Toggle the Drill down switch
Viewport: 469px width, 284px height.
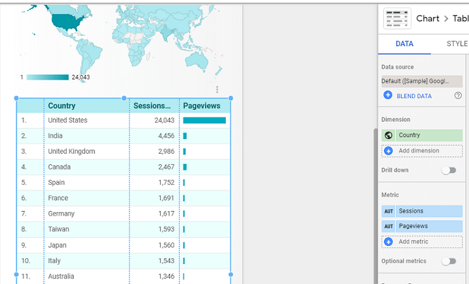[449, 170]
